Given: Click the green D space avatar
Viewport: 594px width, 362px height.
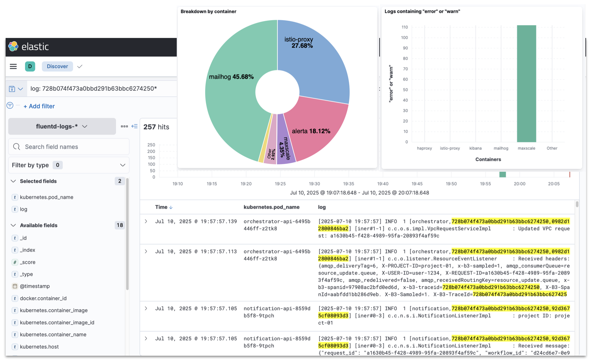Looking at the screenshot, I should click(x=30, y=66).
